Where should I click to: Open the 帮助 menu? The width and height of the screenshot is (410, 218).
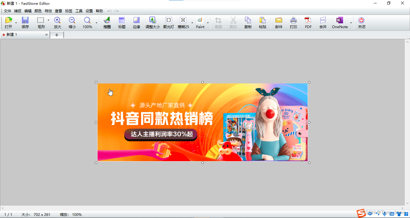tap(99, 11)
